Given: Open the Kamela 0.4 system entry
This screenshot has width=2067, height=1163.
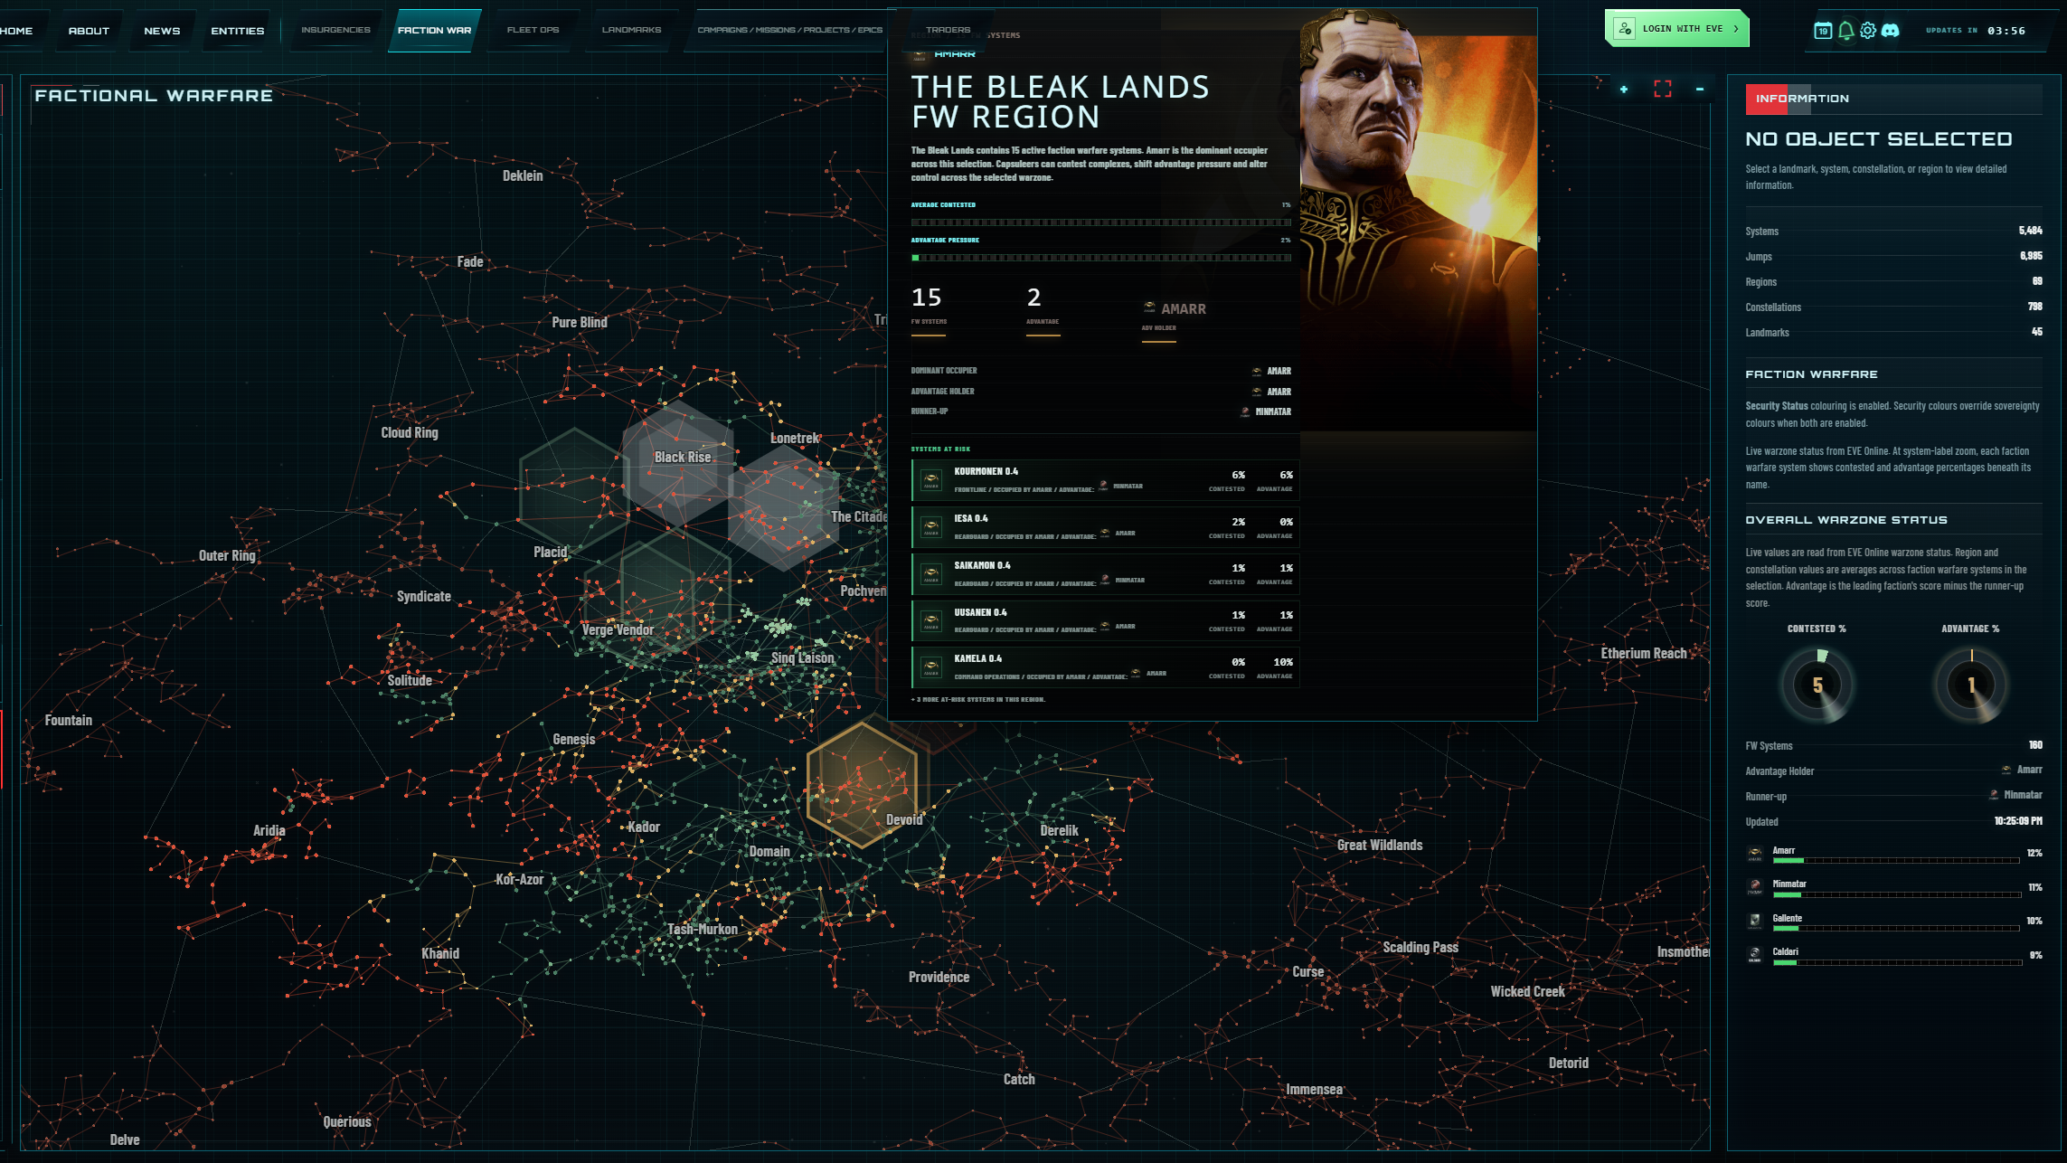Looking at the screenshot, I should 1105,667.
